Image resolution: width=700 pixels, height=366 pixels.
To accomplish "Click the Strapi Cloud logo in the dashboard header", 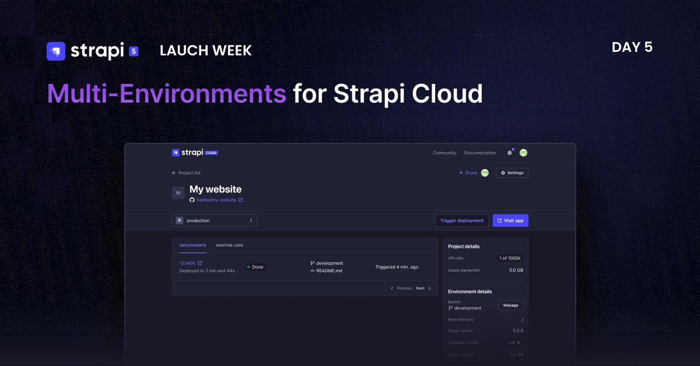I will click(x=195, y=153).
